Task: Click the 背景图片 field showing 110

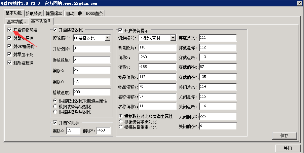Action: 157,47
